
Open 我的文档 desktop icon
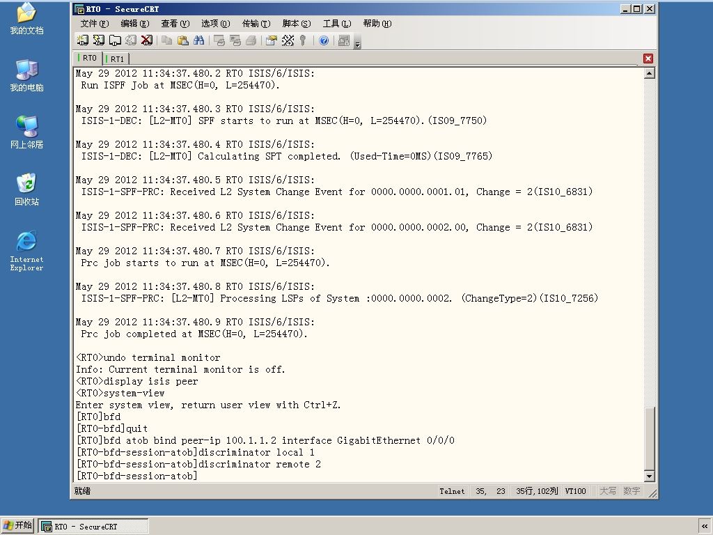point(26,18)
